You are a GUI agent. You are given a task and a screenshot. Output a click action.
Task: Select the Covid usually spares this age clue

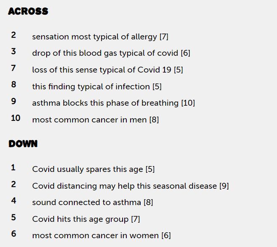[x=93, y=169]
